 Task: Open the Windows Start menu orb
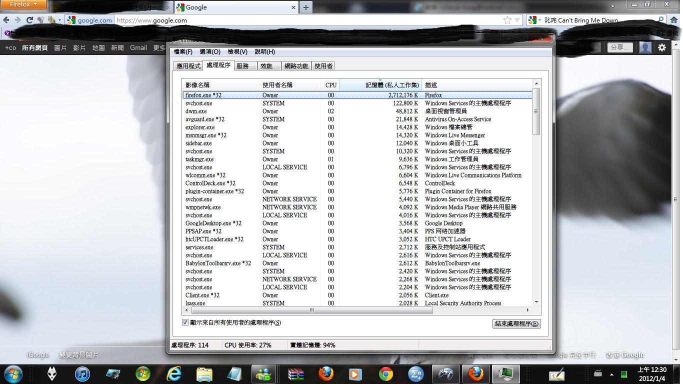(x=12, y=373)
